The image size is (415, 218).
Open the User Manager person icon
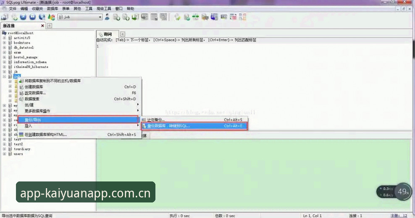point(107,17)
